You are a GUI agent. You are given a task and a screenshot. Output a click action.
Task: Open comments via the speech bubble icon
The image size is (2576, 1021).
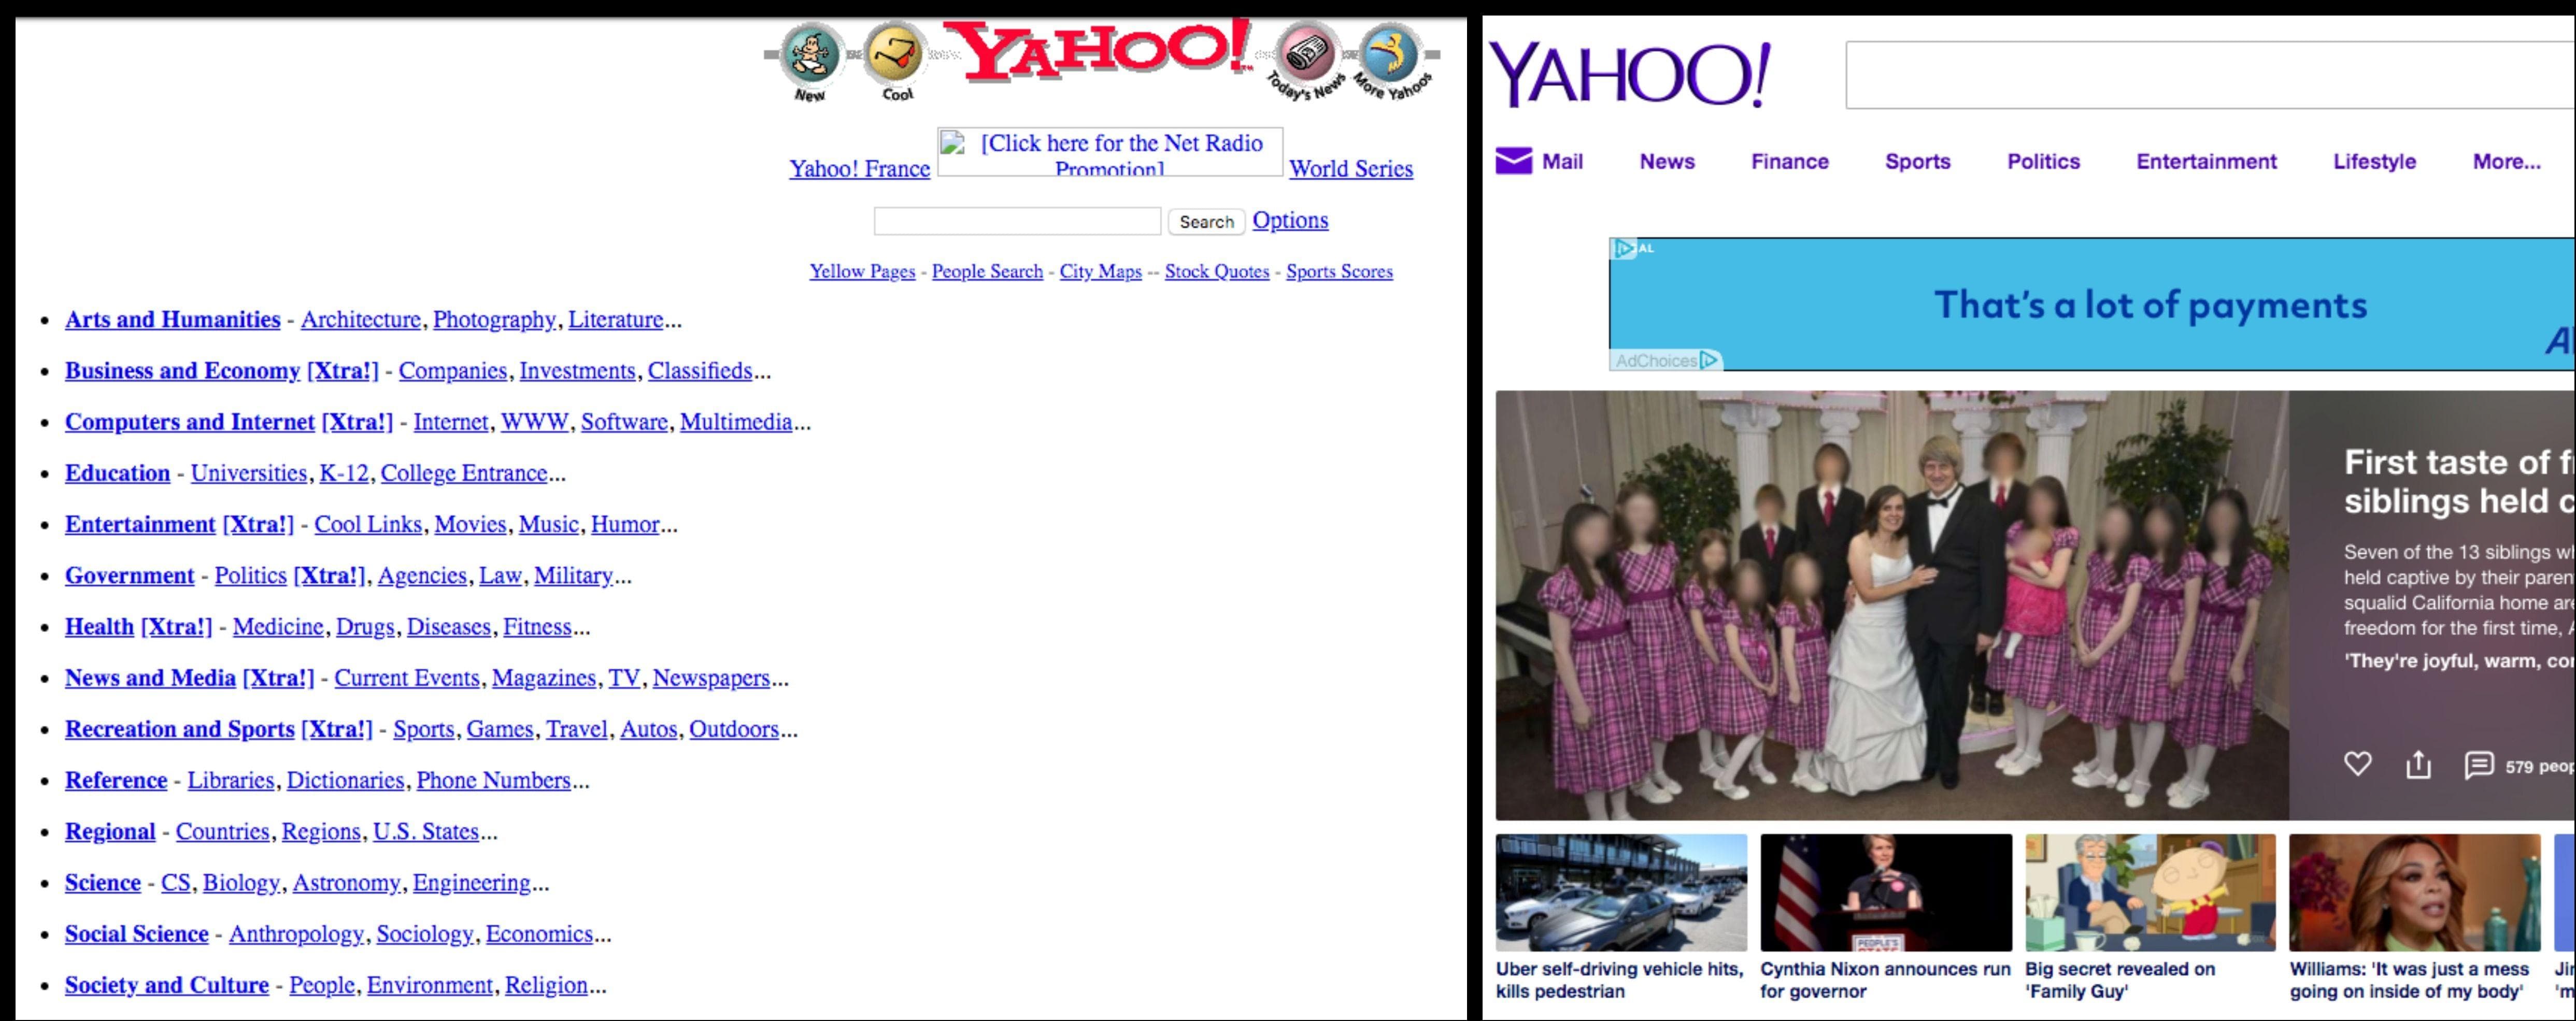pyautogui.click(x=2479, y=764)
